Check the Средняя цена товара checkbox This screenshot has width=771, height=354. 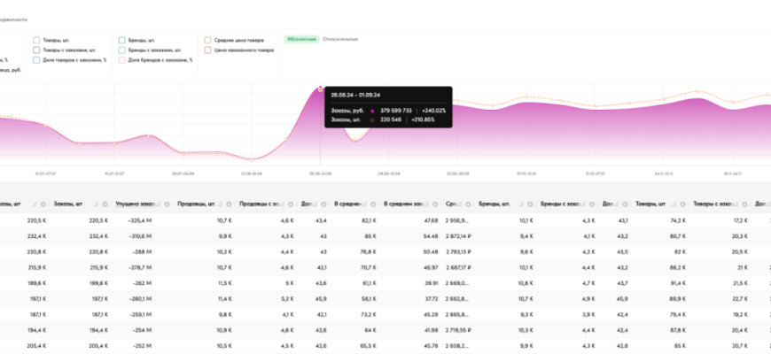[207, 40]
